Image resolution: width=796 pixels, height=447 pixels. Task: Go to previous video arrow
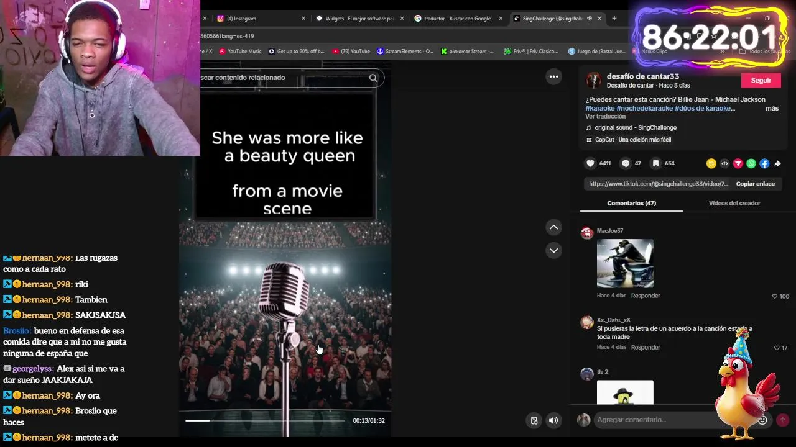[553, 227]
